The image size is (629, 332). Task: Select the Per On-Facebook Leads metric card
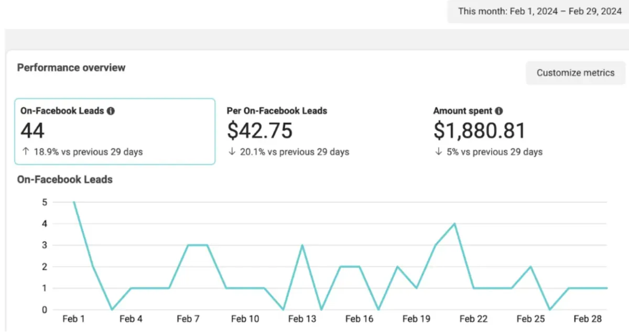pos(320,131)
